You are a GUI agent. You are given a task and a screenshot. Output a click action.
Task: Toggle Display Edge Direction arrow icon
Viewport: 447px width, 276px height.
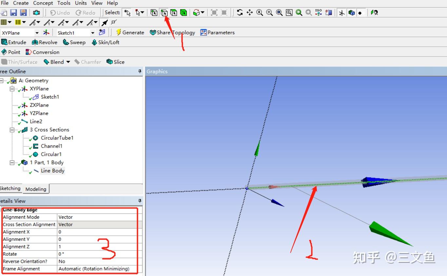click(x=105, y=23)
